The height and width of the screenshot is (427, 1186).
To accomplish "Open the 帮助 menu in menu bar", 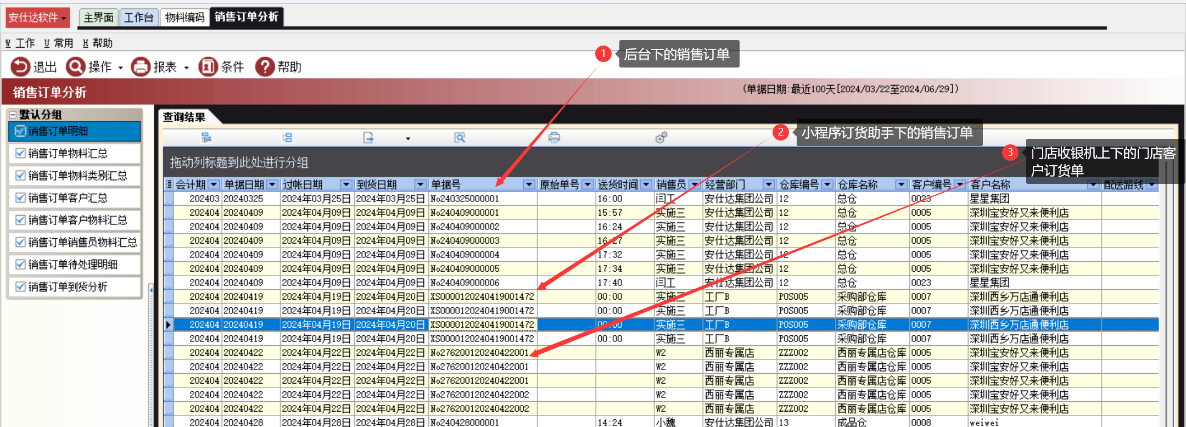I will 98,43.
